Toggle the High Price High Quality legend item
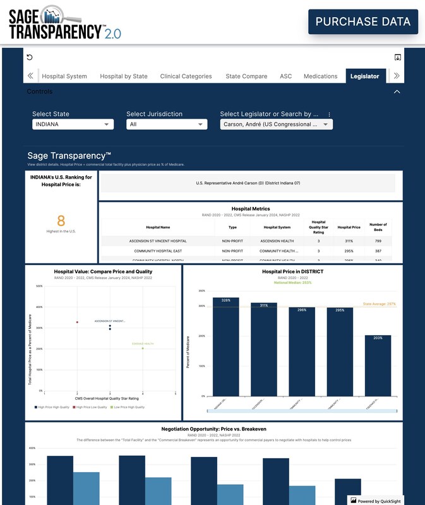425x505 pixels. (x=52, y=407)
